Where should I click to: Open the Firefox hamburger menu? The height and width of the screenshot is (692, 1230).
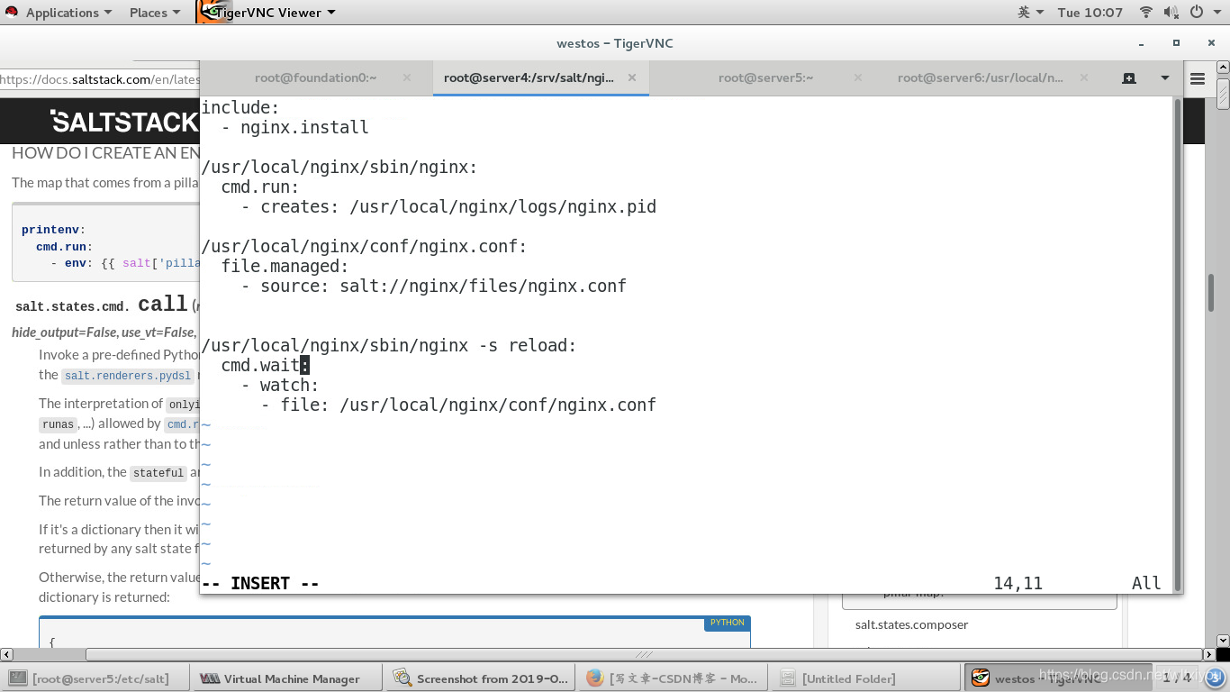pyautogui.click(x=1197, y=79)
